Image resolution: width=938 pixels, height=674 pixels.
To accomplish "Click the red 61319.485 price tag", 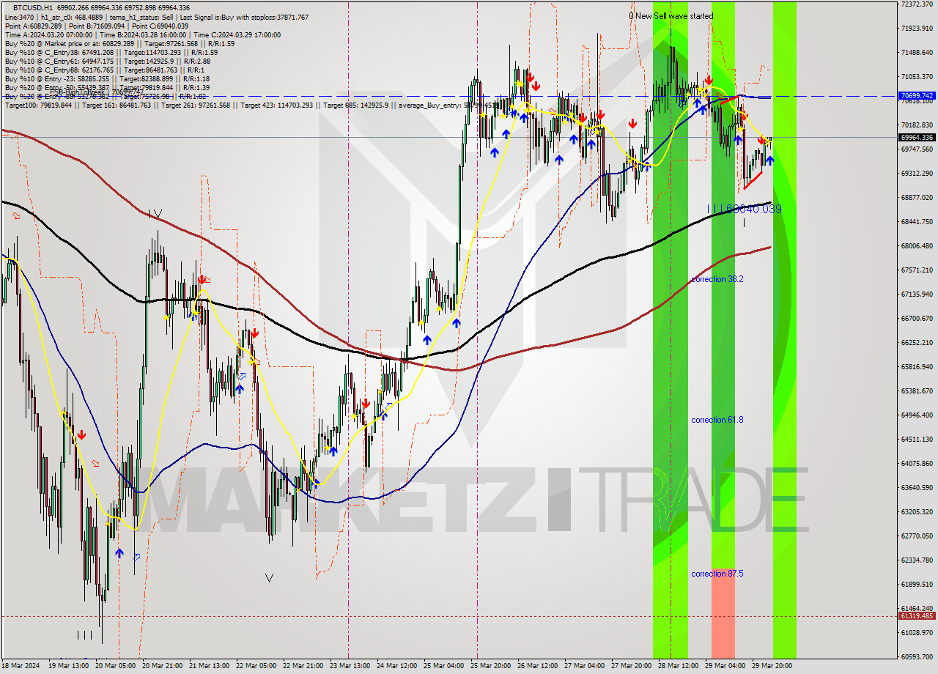I will [917, 616].
